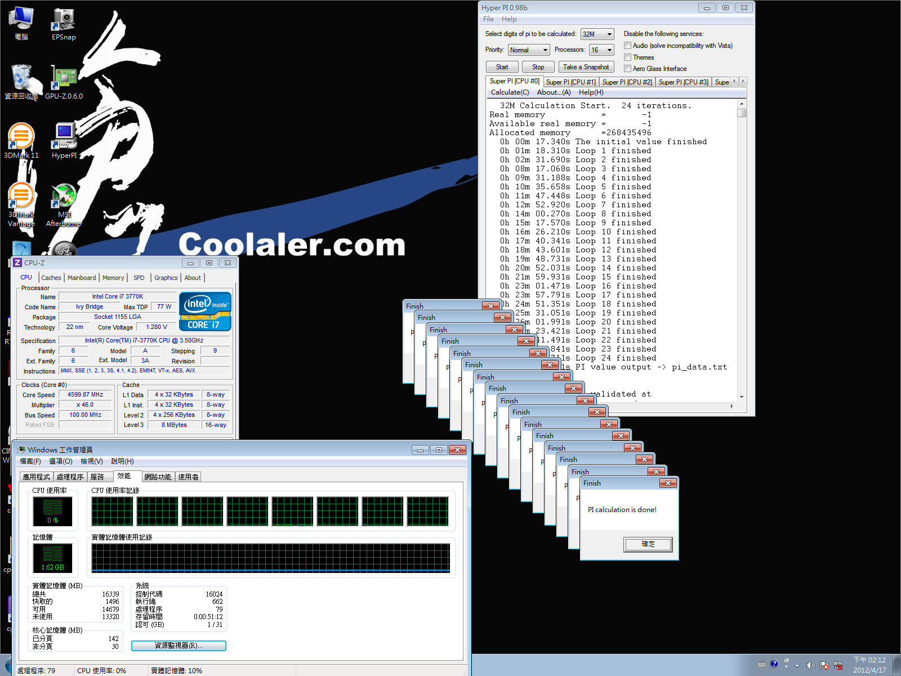This screenshot has height=676, width=901.
Task: Open the volume speaker tray icon
Action: click(810, 665)
